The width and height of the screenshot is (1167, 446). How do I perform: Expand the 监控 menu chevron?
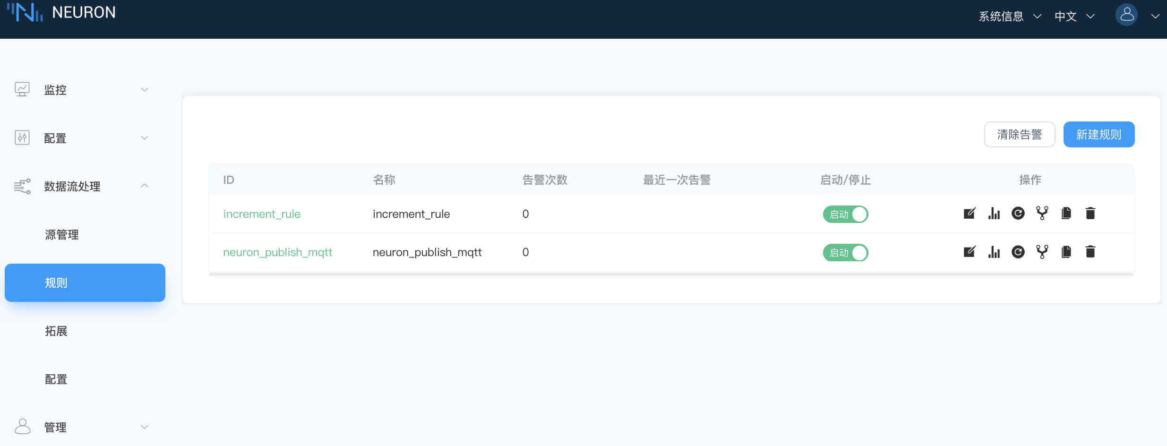click(145, 90)
